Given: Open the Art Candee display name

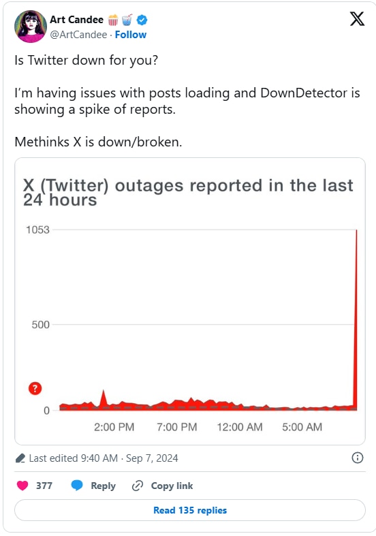Looking at the screenshot, I should click(76, 20).
